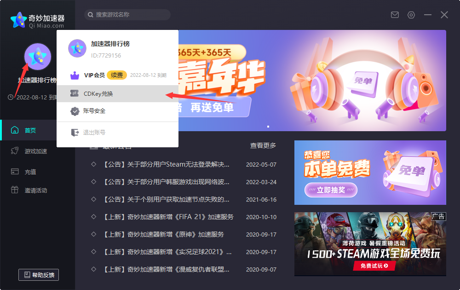
Task: Click the account security shield icon
Action: tap(75, 111)
